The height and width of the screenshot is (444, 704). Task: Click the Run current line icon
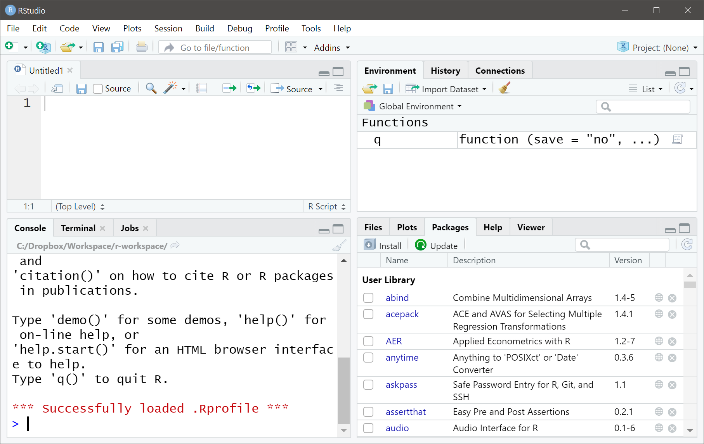[x=229, y=88]
